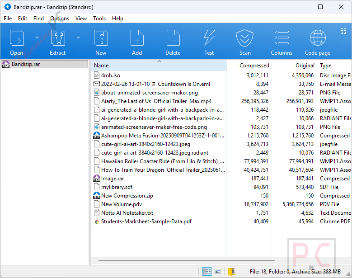Select How To Train Your Dragon trailer file
This screenshot has width=352, height=278.
click(163, 170)
